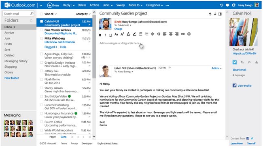263x150 pixels.
Task: Favorite the tweet with the star icon
Action: point(257,62)
